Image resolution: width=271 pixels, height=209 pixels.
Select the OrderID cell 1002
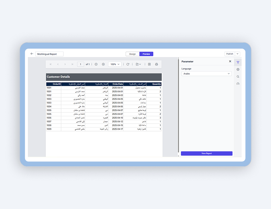coord(54,95)
